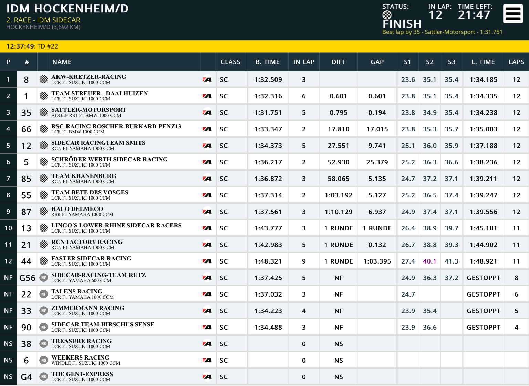Viewport: 529px width, 386px height.
Task: Click the purple 40.1 S2 sector time
Action: coord(429,261)
